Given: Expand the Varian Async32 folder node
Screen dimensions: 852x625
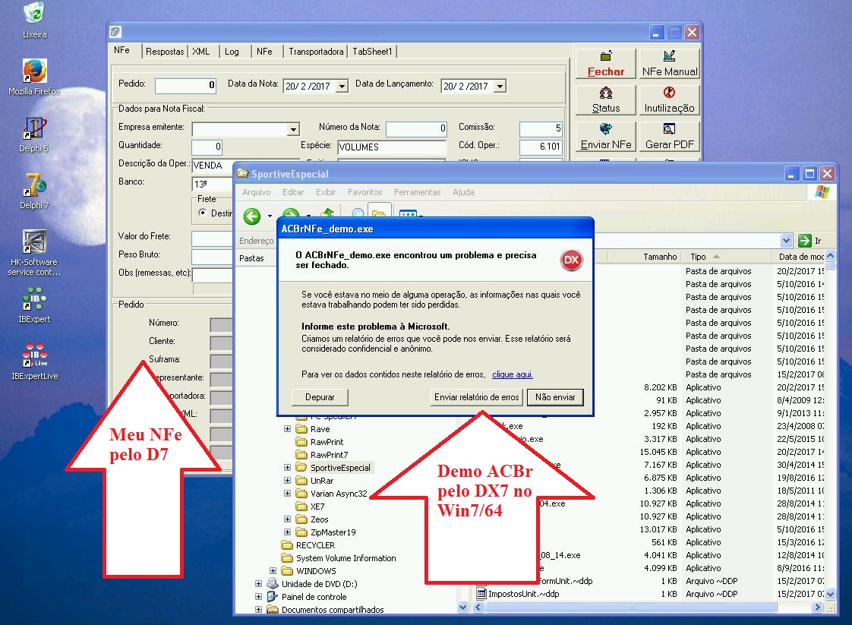Looking at the screenshot, I should pos(288,494).
